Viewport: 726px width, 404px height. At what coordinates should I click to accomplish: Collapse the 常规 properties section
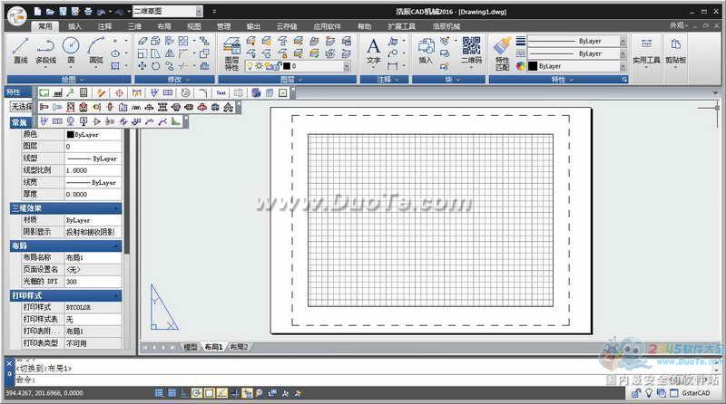(x=117, y=122)
